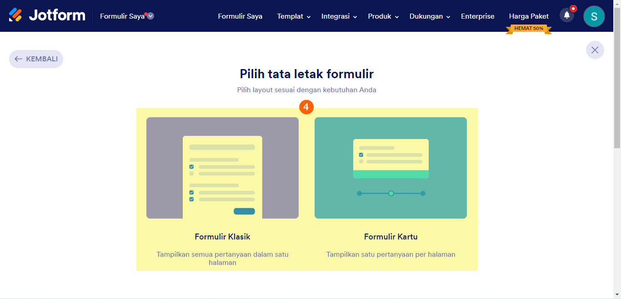Image resolution: width=621 pixels, height=299 pixels.
Task: Click the Formulir Kartu preview thumbnail
Action: pos(391,168)
